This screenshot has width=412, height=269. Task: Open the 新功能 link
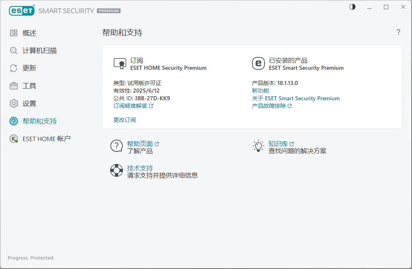click(260, 91)
